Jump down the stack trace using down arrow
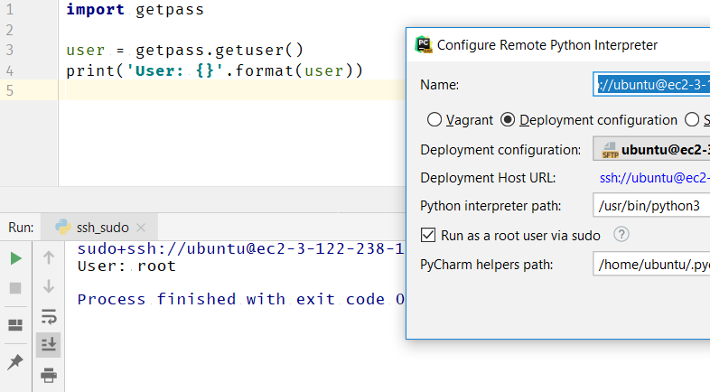Image resolution: width=710 pixels, height=392 pixels. pyautogui.click(x=49, y=286)
